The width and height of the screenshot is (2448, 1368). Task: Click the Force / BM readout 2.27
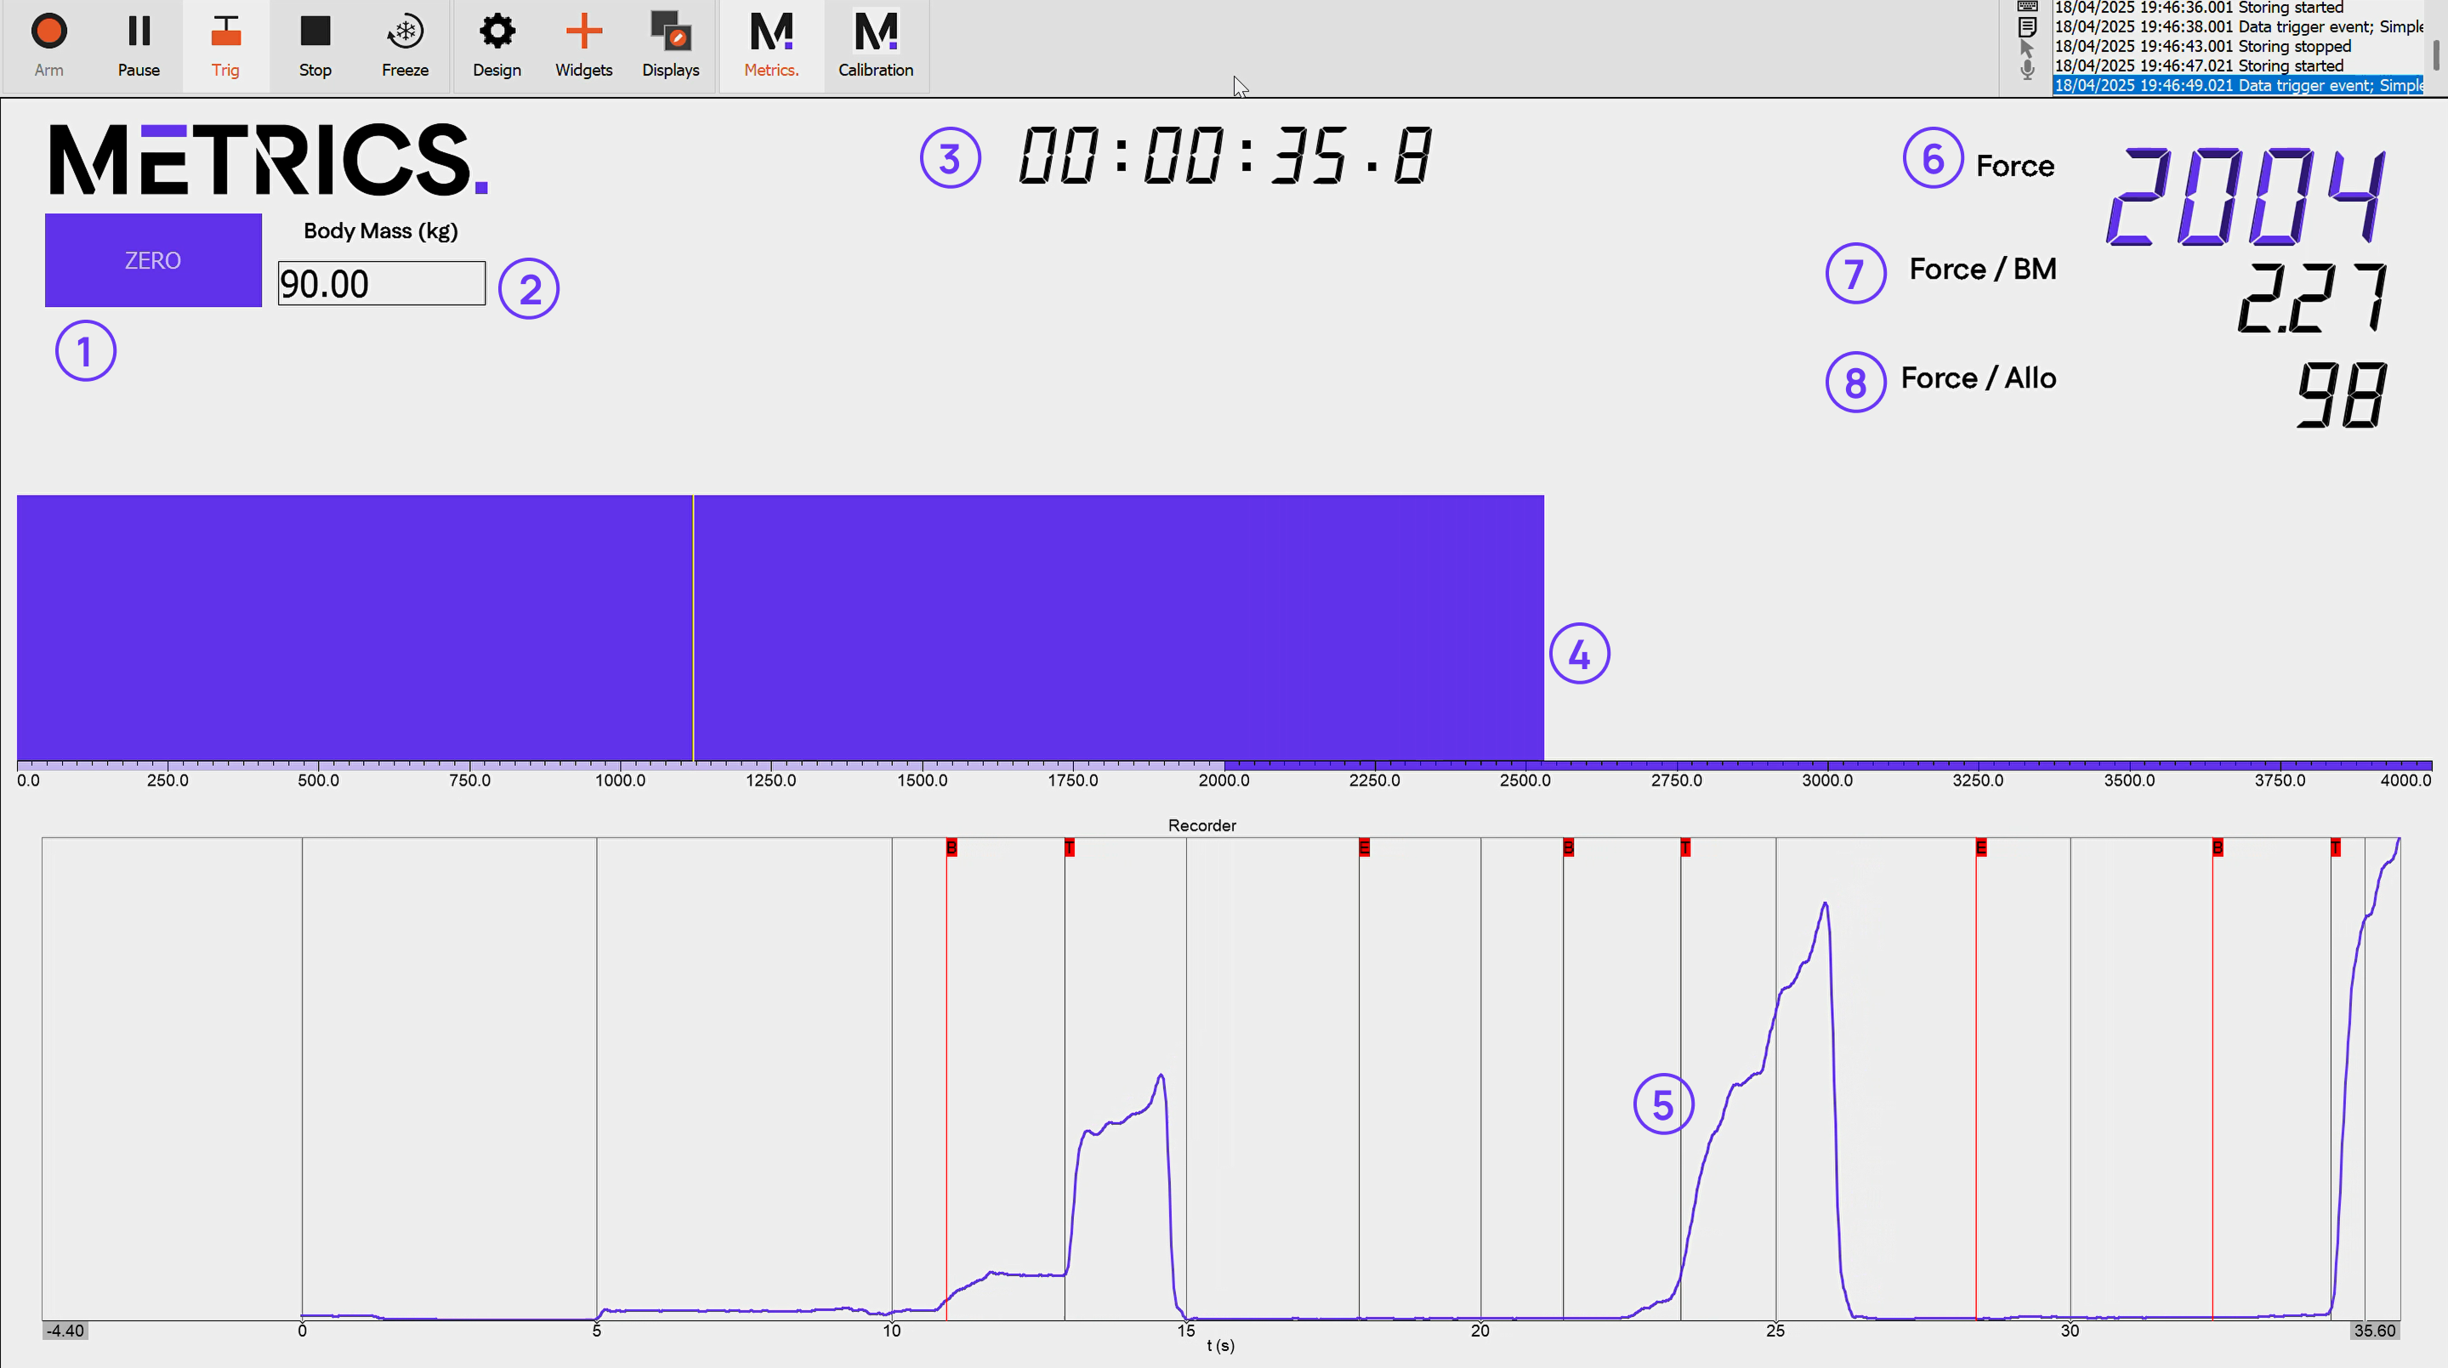2311,298
